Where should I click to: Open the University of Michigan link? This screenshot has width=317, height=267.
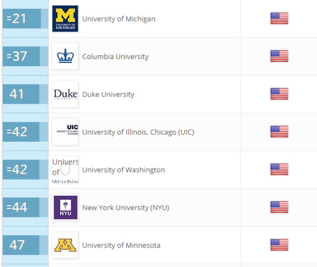[x=119, y=19]
